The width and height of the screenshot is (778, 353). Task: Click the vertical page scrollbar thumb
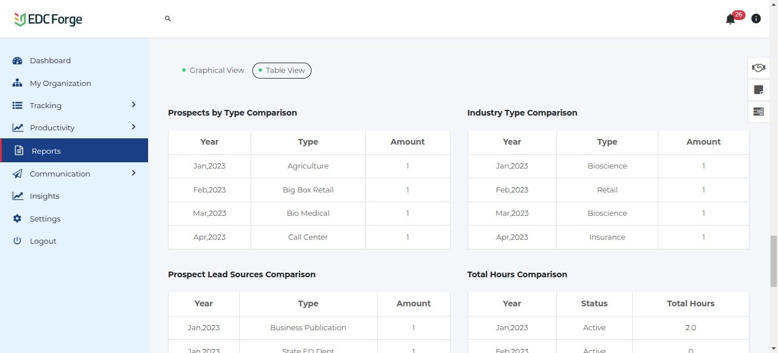[773, 262]
